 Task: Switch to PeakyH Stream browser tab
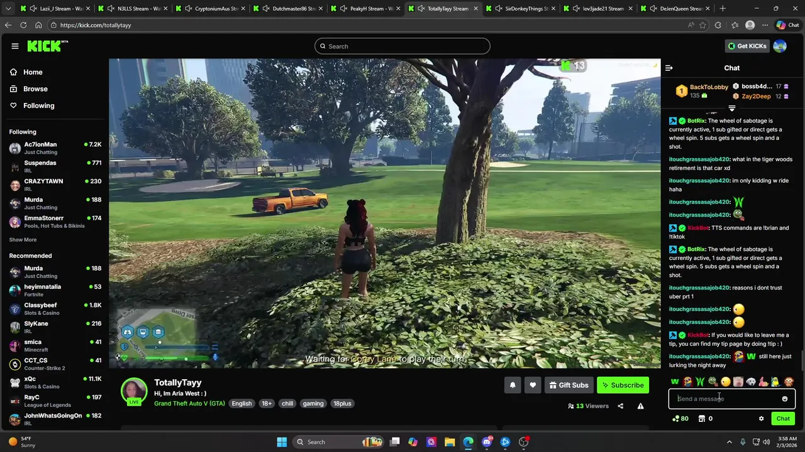click(365, 9)
